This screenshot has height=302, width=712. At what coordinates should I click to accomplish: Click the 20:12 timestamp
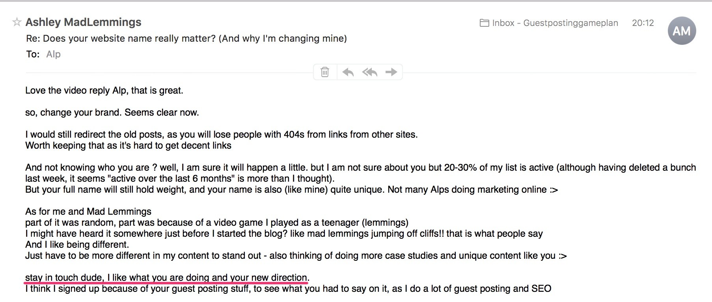pos(643,23)
